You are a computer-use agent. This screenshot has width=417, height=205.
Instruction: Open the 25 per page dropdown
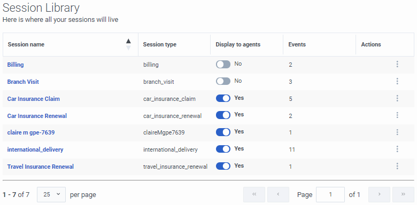51,194
